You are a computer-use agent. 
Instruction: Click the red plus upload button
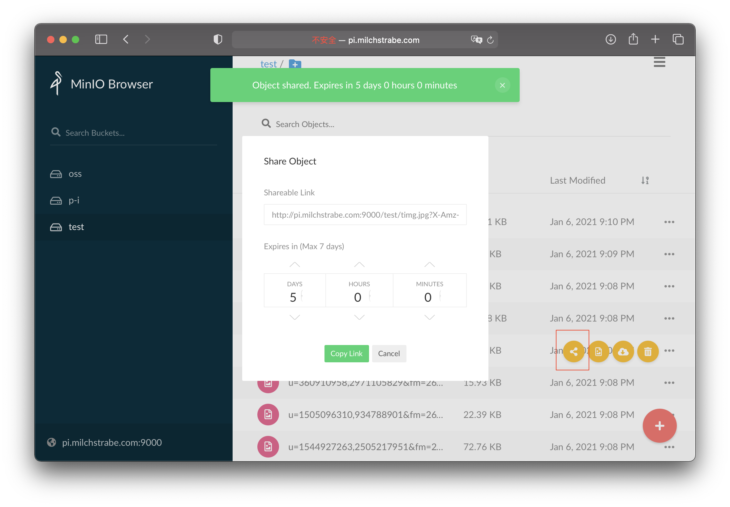pos(659,426)
